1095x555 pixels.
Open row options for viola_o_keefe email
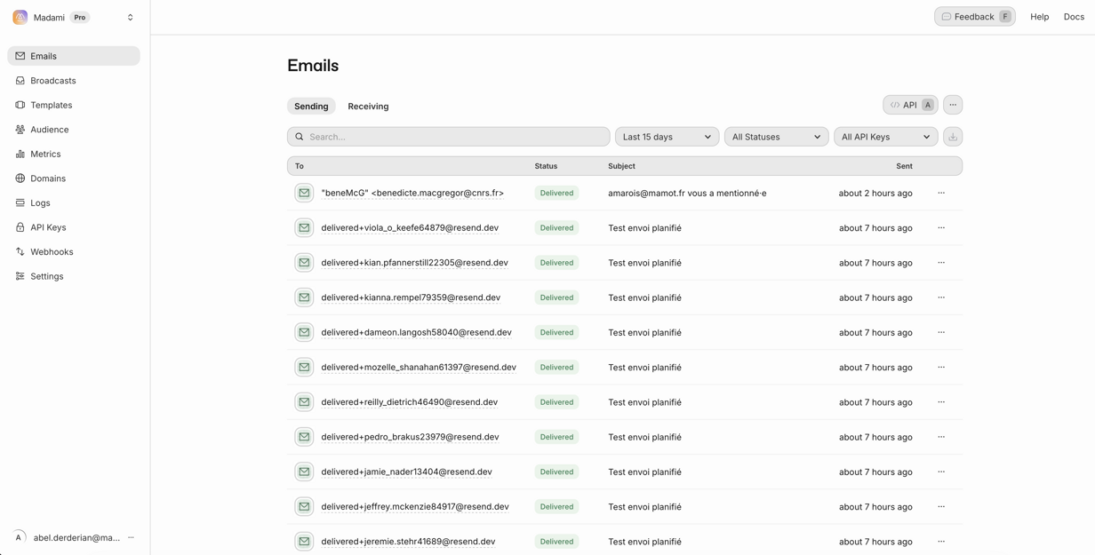click(941, 228)
